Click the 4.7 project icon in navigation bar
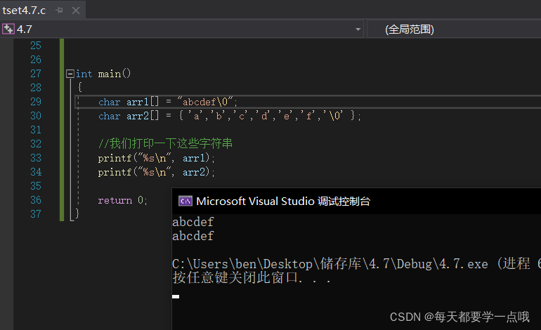Image resolution: width=541 pixels, height=330 pixels. click(8, 29)
